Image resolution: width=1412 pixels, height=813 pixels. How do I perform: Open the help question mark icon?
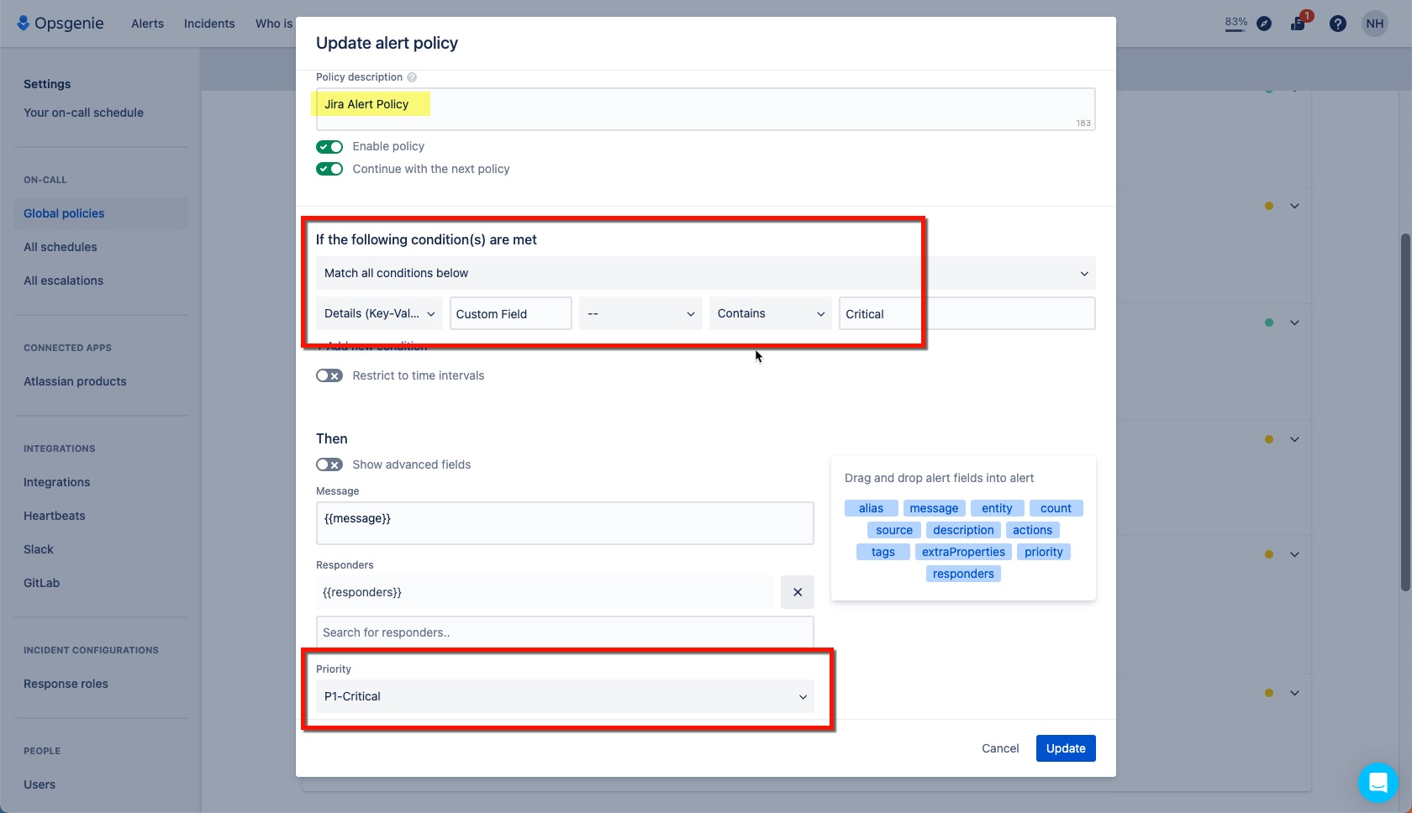click(x=1337, y=23)
